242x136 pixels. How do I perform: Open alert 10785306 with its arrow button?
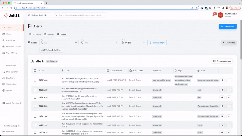[x=222, y=106]
